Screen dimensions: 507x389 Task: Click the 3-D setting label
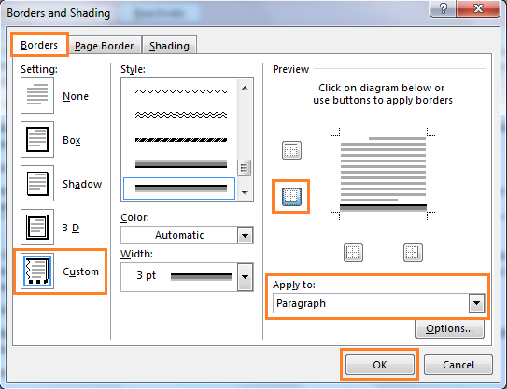tap(70, 228)
